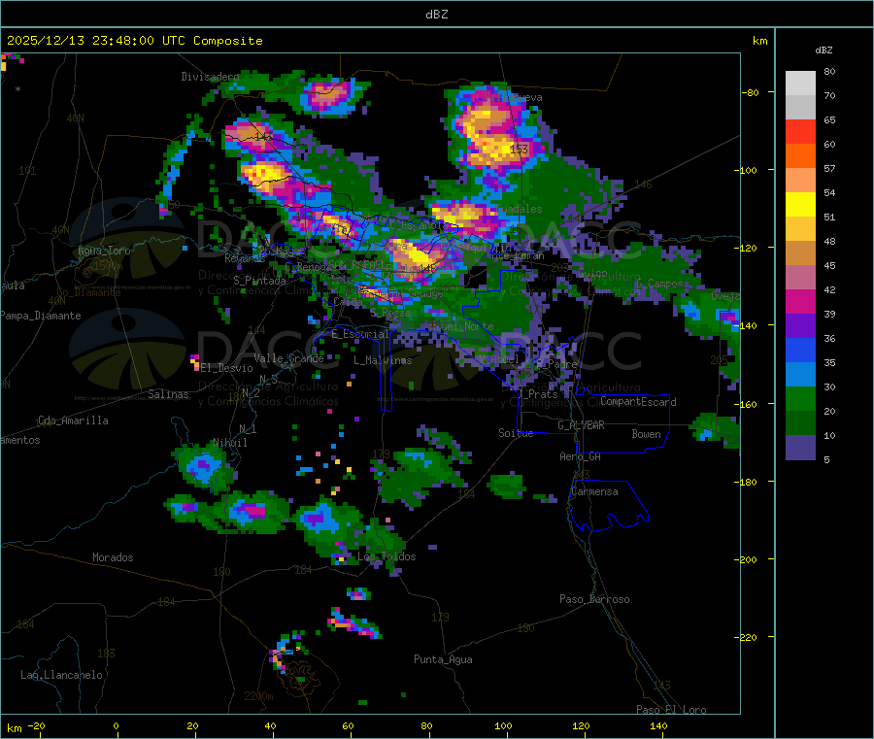Image resolution: width=874 pixels, height=739 pixels.
Task: Select the 'Valle_Grande' label
Action: [x=288, y=358]
